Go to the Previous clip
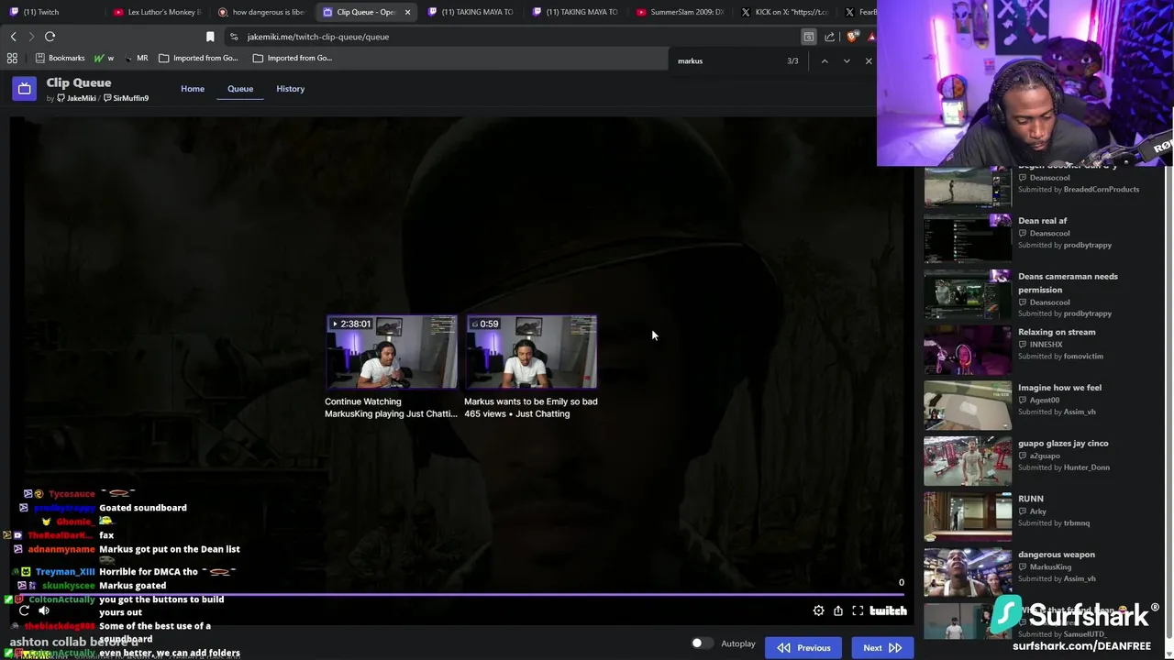Image resolution: width=1174 pixels, height=660 pixels. [803, 648]
